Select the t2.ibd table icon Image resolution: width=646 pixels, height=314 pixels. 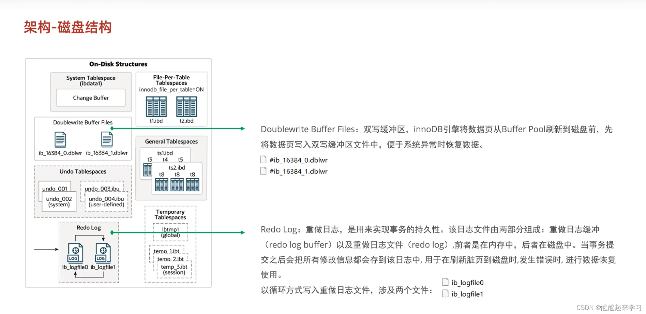tap(186, 107)
